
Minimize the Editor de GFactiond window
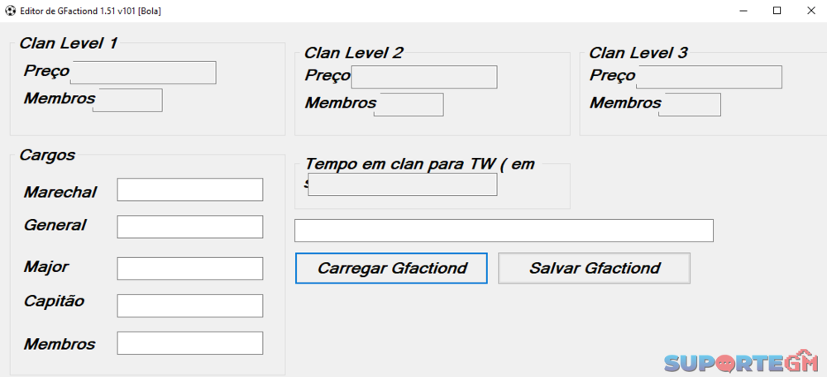[739, 10]
